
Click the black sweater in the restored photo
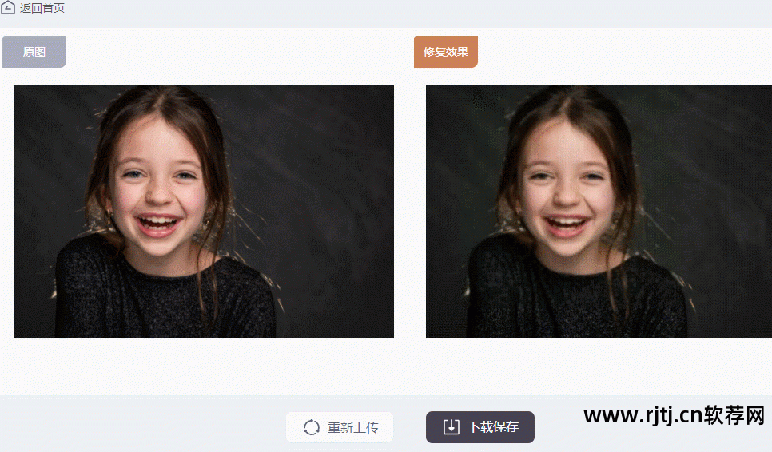pos(576,300)
